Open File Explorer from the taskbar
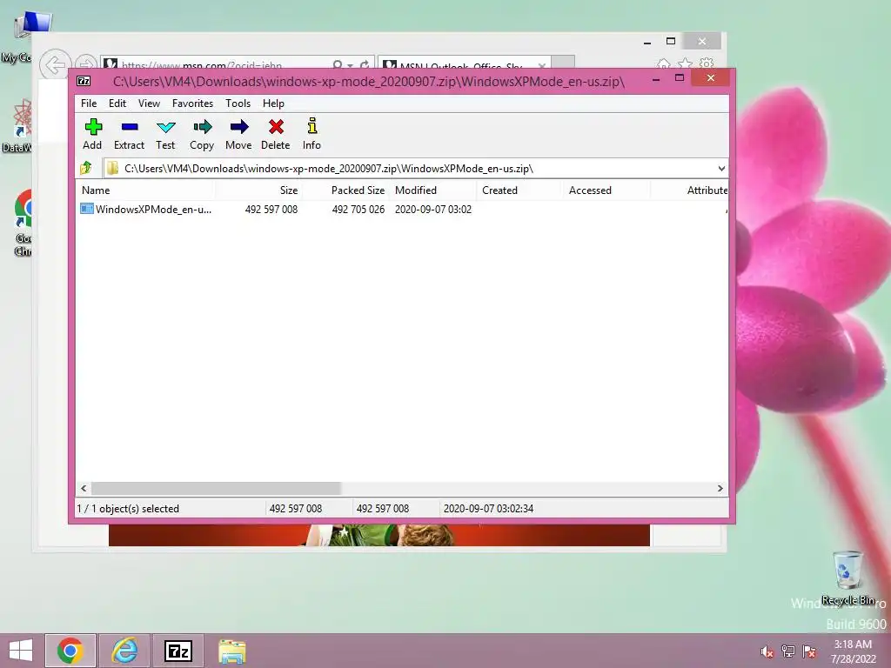 coord(231,651)
